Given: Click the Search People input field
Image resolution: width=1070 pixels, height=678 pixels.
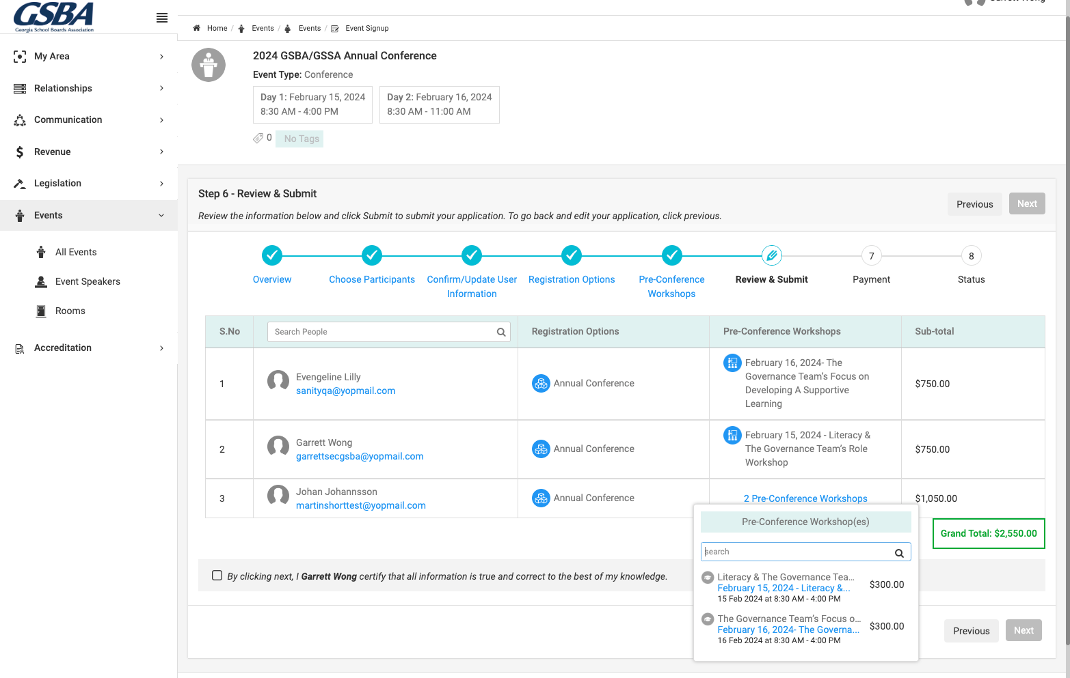Looking at the screenshot, I should pos(388,332).
